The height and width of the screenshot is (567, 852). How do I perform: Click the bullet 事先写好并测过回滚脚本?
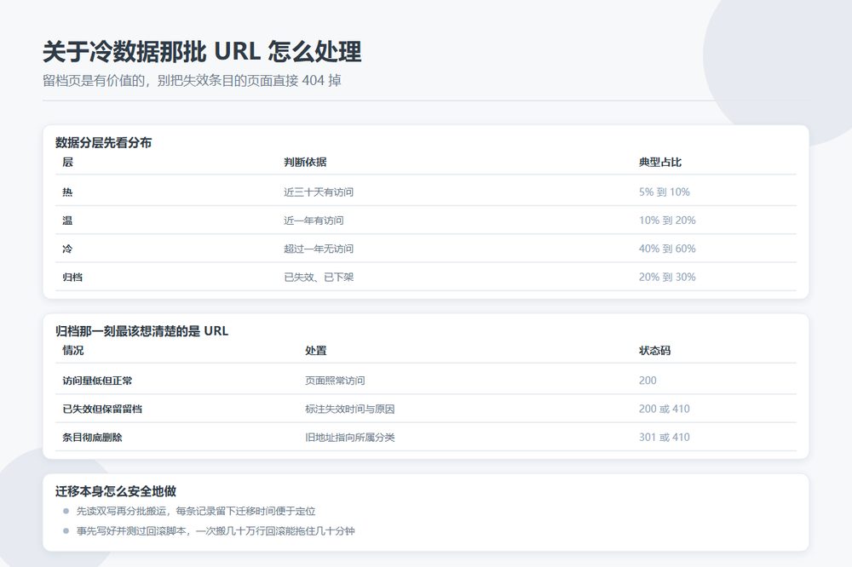coord(131,530)
